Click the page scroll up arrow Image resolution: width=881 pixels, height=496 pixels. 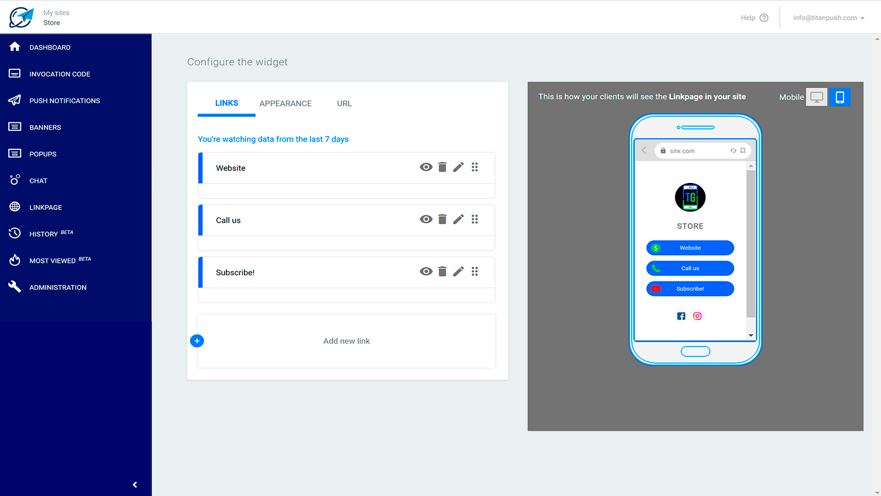pyautogui.click(x=877, y=39)
